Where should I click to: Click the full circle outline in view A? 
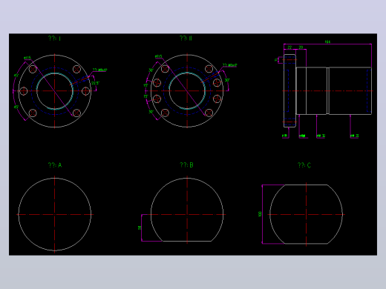55,214
